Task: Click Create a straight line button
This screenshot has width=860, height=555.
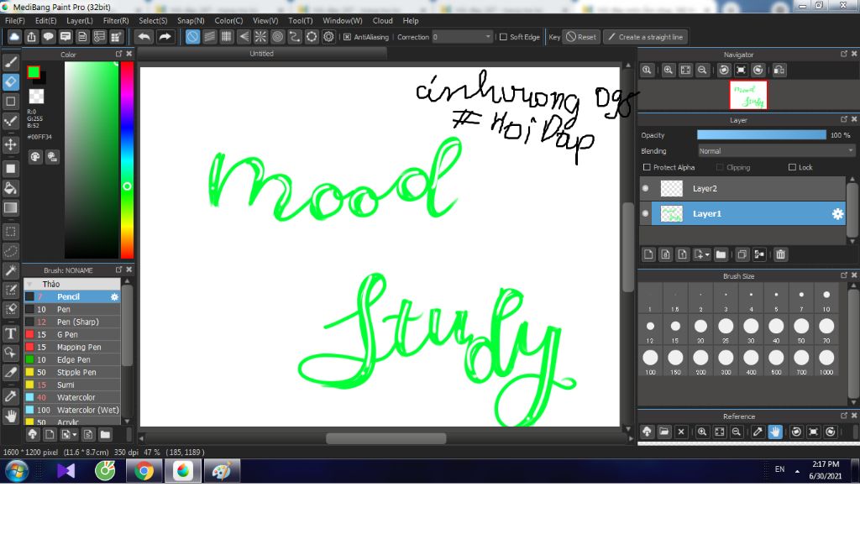Action: coord(646,37)
